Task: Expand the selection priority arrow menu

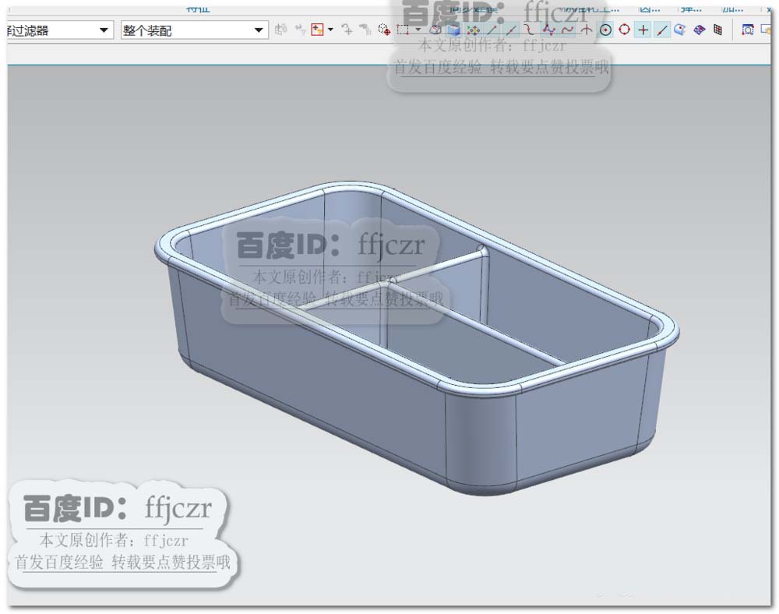Action: tap(330, 30)
